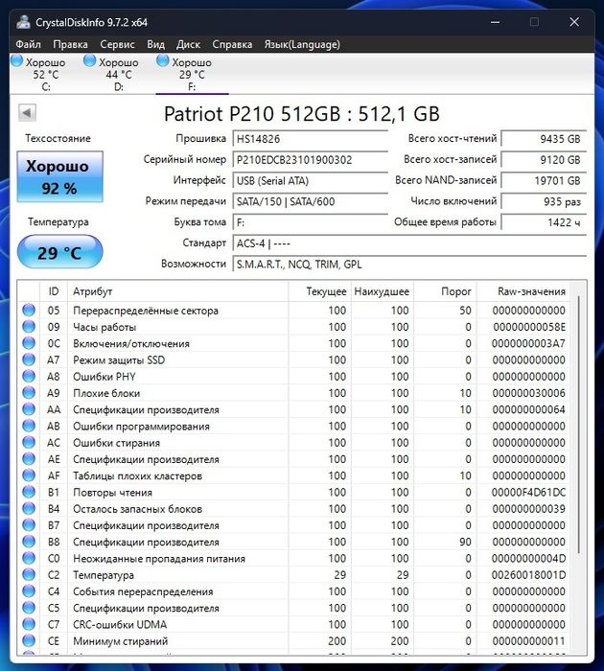This screenshot has width=604, height=671.
Task: Click the CrystalDiskInfo app icon in title bar
Action: coord(23,22)
